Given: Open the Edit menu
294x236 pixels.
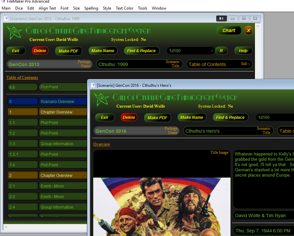Looking at the screenshot, I should [x=30, y=8].
